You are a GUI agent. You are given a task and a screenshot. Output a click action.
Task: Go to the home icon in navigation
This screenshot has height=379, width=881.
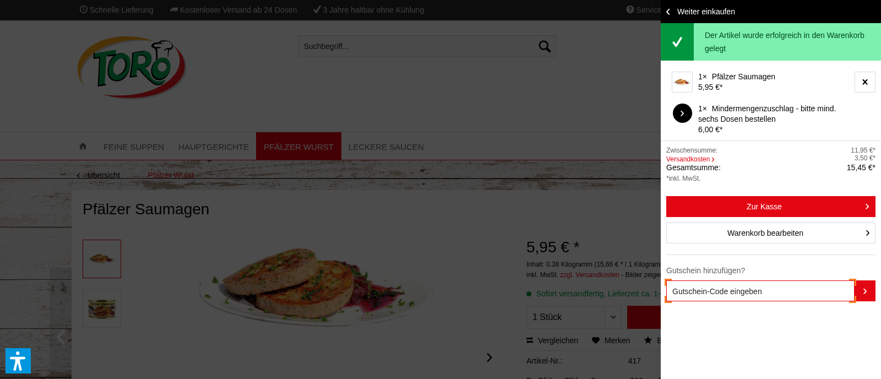83,147
